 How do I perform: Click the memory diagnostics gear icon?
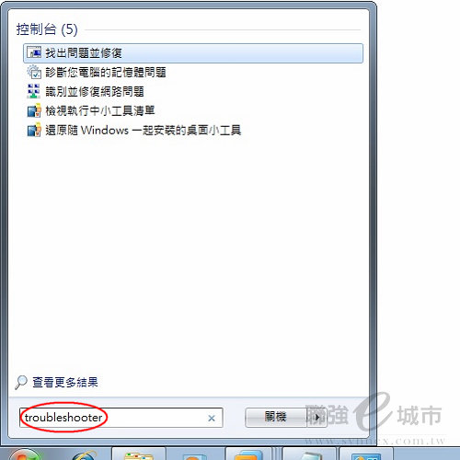[x=34, y=72]
